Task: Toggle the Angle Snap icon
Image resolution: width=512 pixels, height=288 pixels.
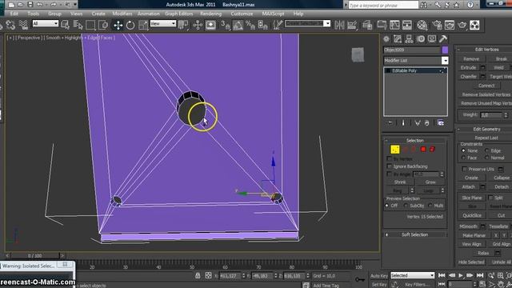Action: [x=238, y=25]
